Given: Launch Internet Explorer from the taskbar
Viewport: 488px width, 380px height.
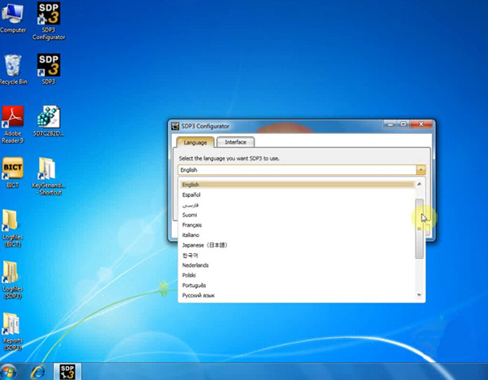Looking at the screenshot, I should tap(38, 372).
